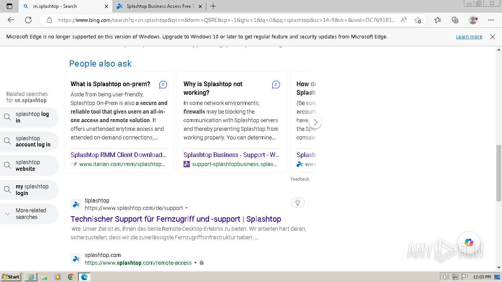Expand More related searches
This screenshot has height=282, width=502.
[29, 214]
